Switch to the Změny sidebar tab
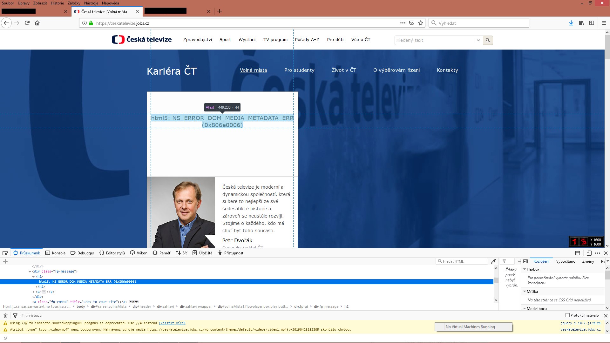 [x=588, y=261]
